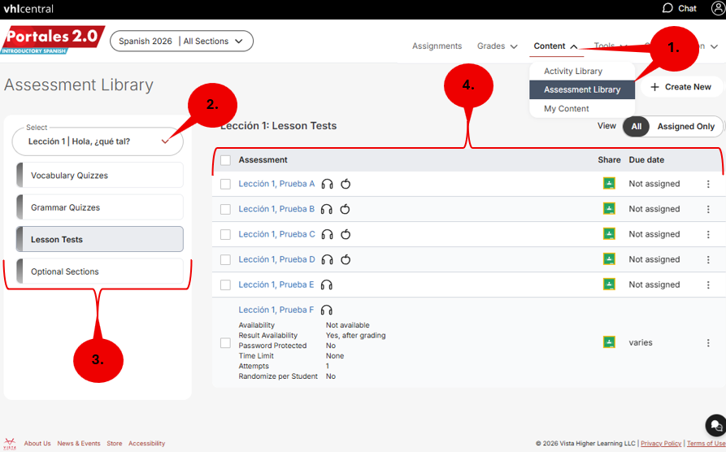Switch View toggle to Assigned Only
This screenshot has width=726, height=452.
coord(685,127)
